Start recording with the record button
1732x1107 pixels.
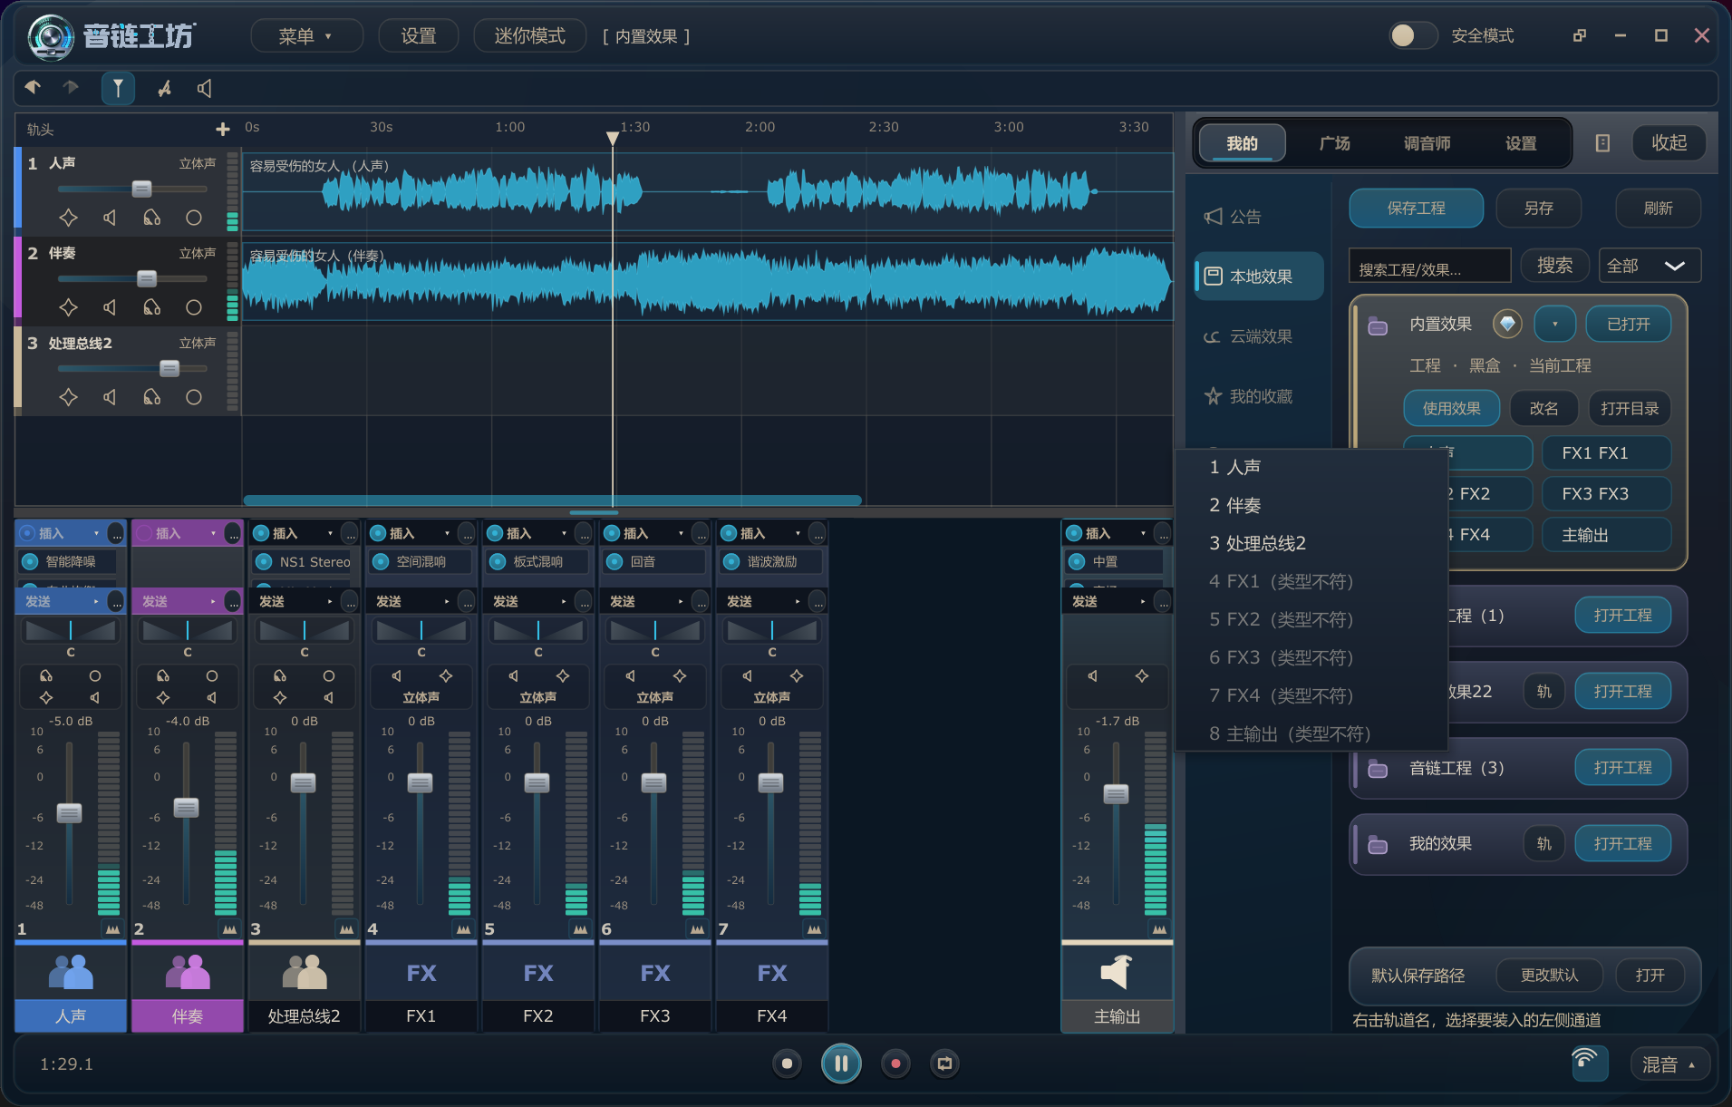pos(895,1063)
